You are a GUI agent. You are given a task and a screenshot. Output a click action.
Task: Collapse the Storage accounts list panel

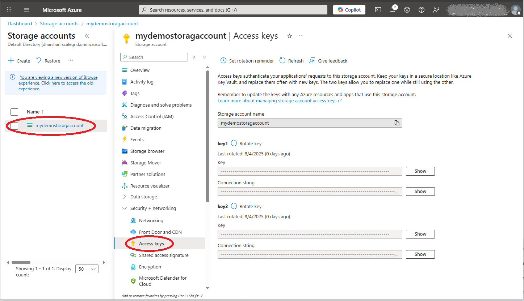tap(87, 36)
